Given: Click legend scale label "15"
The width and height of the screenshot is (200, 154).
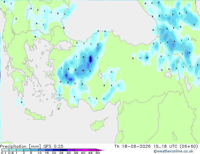Looking at the screenshot, I should tap(47, 153).
